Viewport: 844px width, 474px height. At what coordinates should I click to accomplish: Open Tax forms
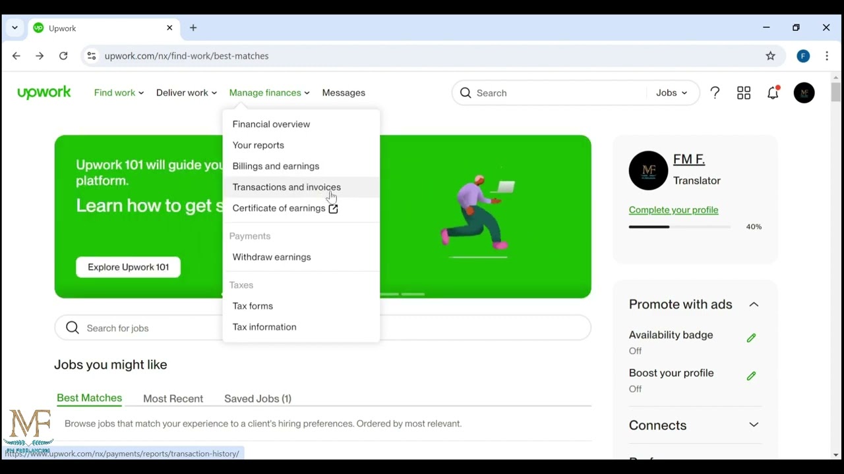click(x=301, y=305)
